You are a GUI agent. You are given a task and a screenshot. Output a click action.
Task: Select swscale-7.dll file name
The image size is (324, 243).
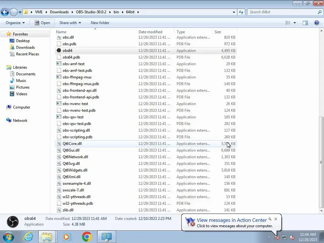coord(73,190)
